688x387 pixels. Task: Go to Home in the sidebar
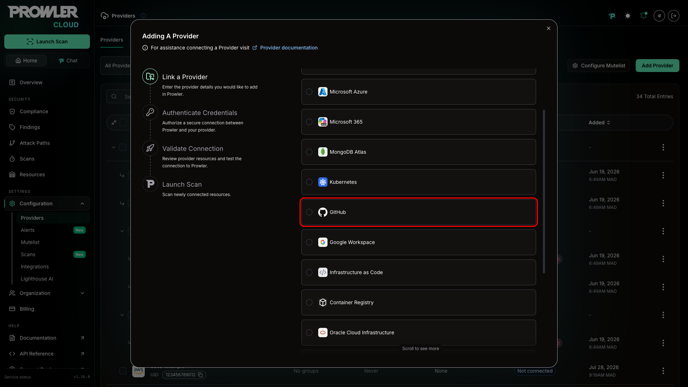(27, 61)
